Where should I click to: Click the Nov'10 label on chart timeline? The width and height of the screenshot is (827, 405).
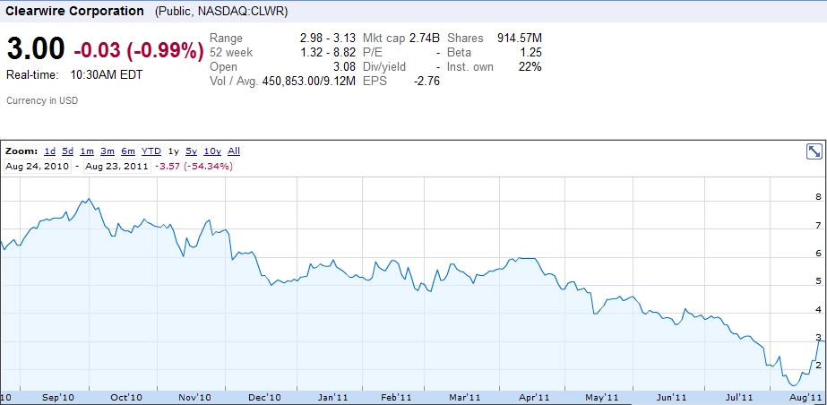coord(195,397)
